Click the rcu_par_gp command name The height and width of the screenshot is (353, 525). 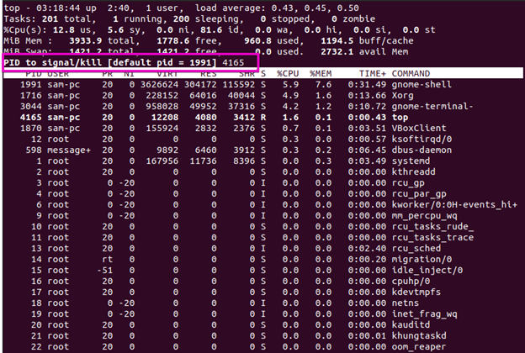click(419, 194)
